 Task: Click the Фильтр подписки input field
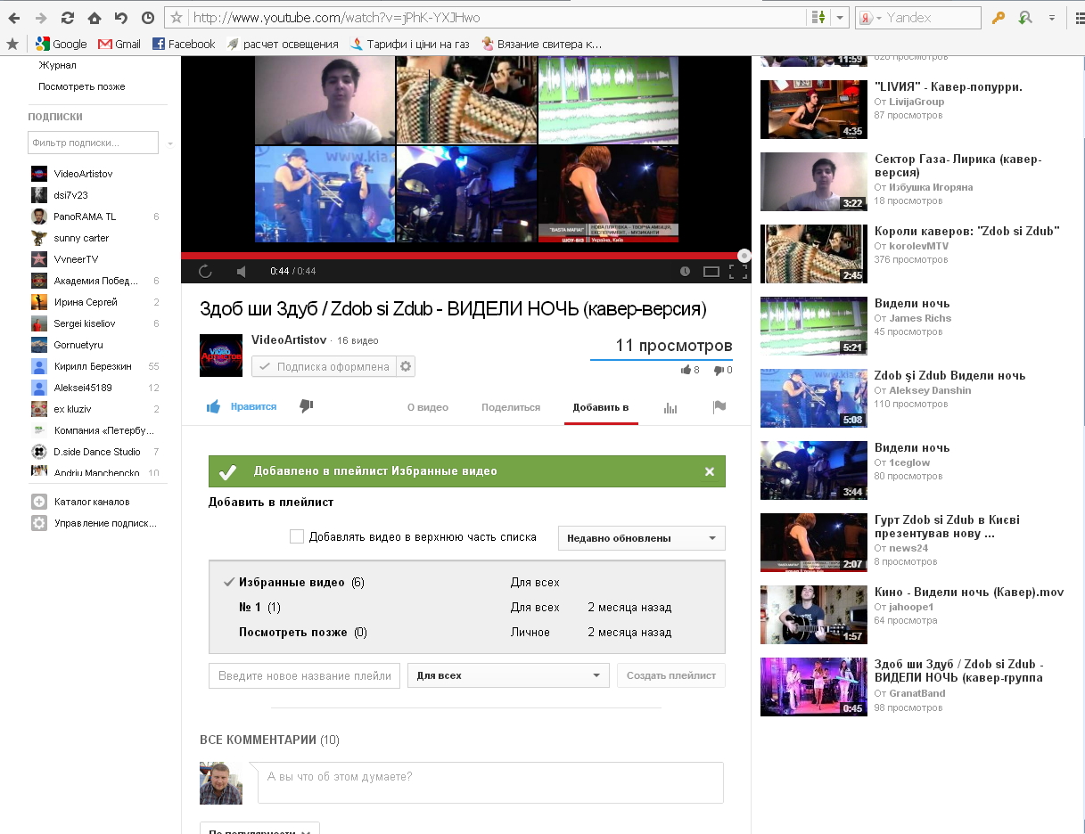pos(93,143)
